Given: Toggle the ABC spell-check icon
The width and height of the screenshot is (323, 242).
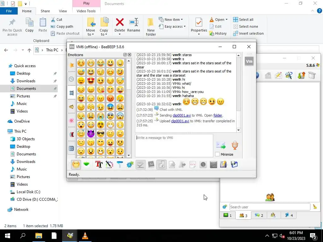Looking at the screenshot, I should 140,164.
